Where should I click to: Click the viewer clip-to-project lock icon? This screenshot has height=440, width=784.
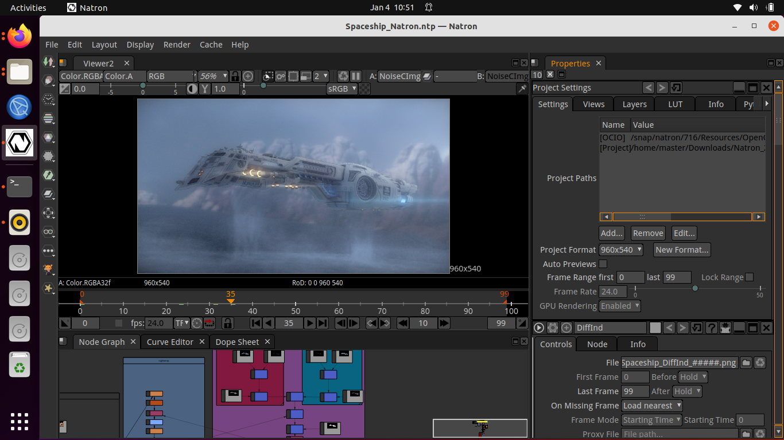coord(235,76)
